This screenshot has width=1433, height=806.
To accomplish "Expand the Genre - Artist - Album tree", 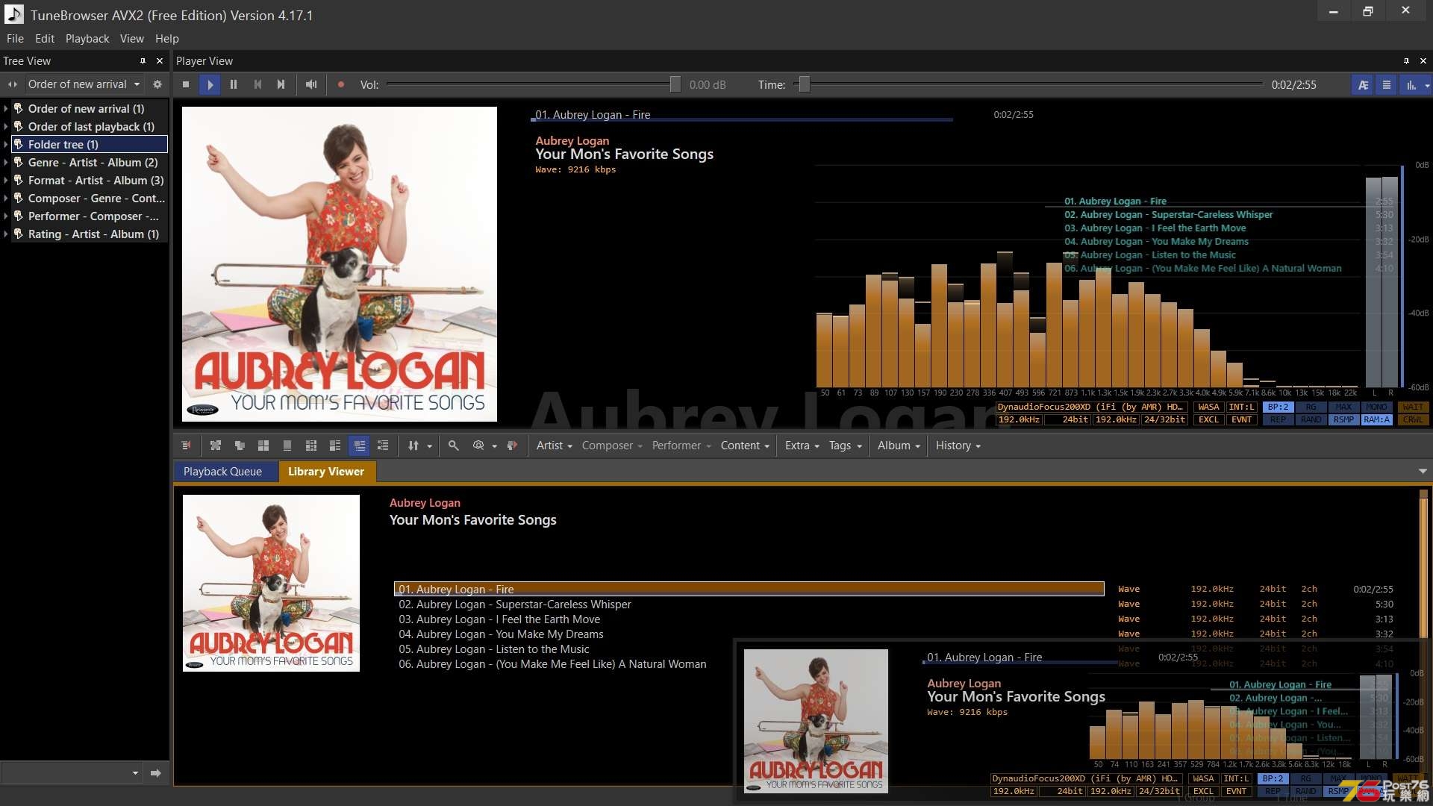I will click(x=8, y=161).
